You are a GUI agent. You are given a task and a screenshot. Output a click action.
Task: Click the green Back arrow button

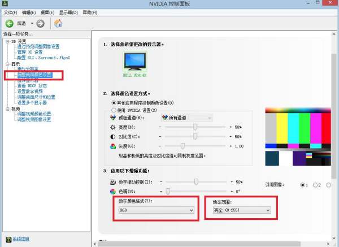(9, 24)
